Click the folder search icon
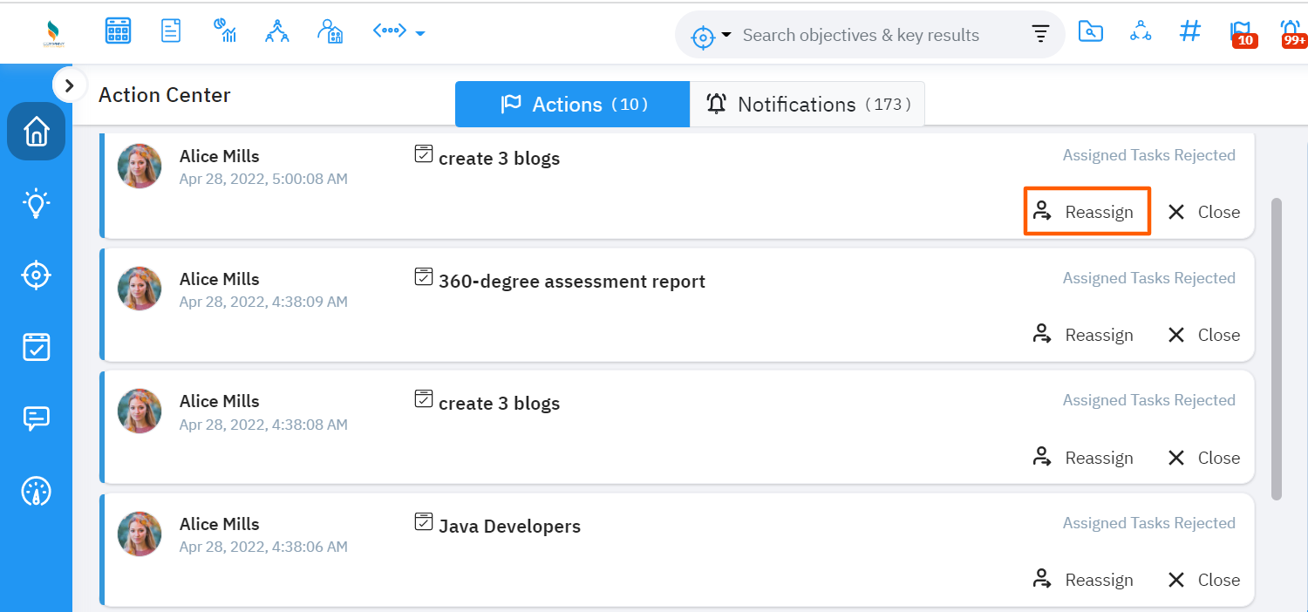The width and height of the screenshot is (1308, 612). tap(1090, 31)
